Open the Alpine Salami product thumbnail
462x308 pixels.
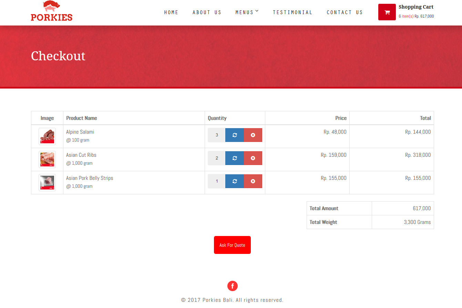(47, 136)
